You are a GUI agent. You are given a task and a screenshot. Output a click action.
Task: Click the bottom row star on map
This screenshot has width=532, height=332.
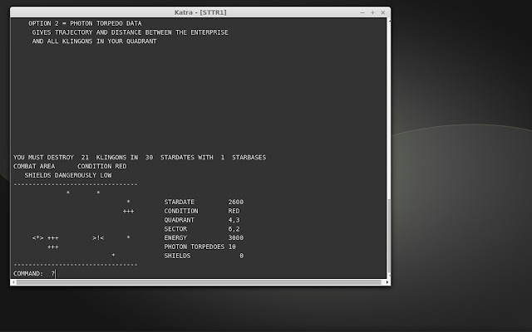pyautogui.click(x=113, y=255)
